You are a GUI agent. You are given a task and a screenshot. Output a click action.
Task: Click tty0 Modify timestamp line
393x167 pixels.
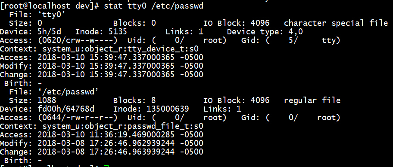[x=102, y=66]
